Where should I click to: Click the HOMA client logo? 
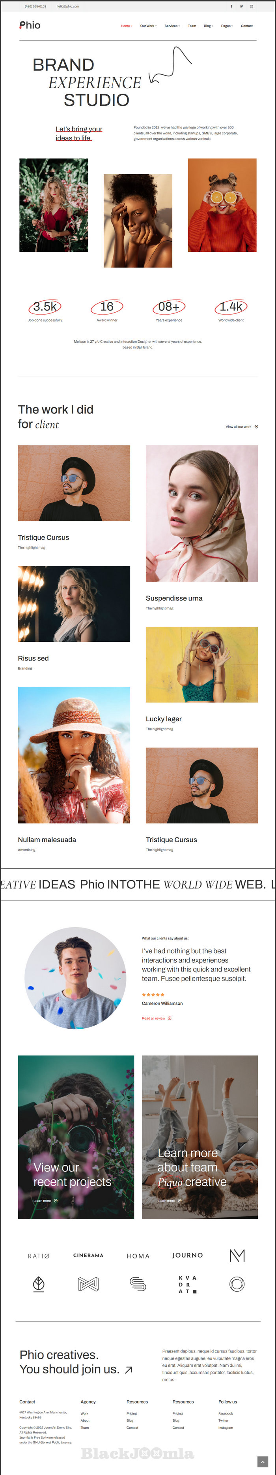point(138,1256)
